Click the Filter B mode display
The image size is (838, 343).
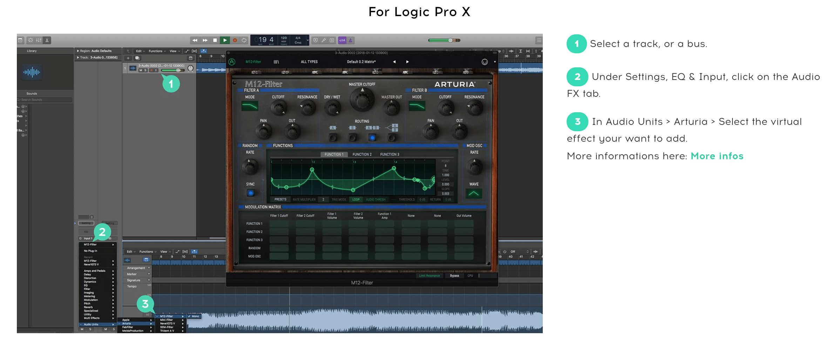click(417, 106)
